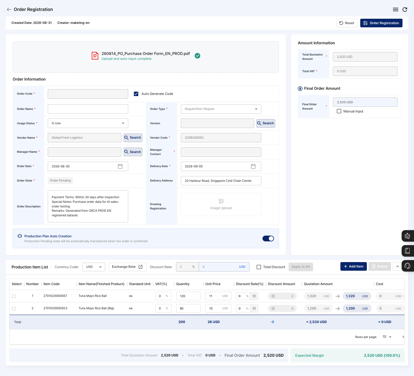Click the arrow between row 1 quotation amounts
The height and width of the screenshot is (376, 414).
pos(338,296)
